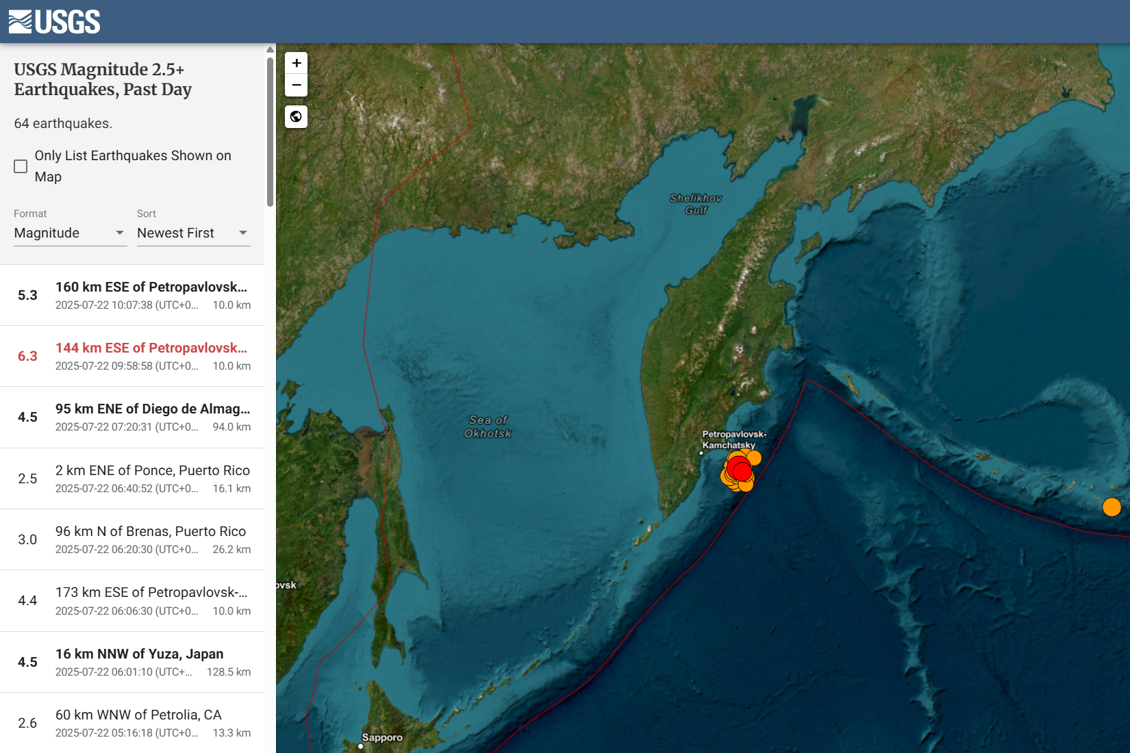Click the orange earthquake marker near Aleutians

[x=1112, y=507]
